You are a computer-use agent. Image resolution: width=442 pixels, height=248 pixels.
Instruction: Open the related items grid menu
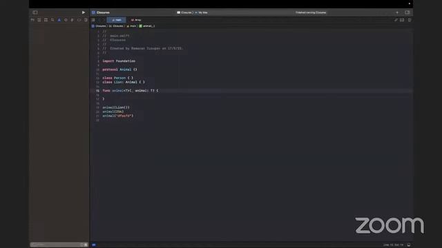pyautogui.click(x=93, y=20)
